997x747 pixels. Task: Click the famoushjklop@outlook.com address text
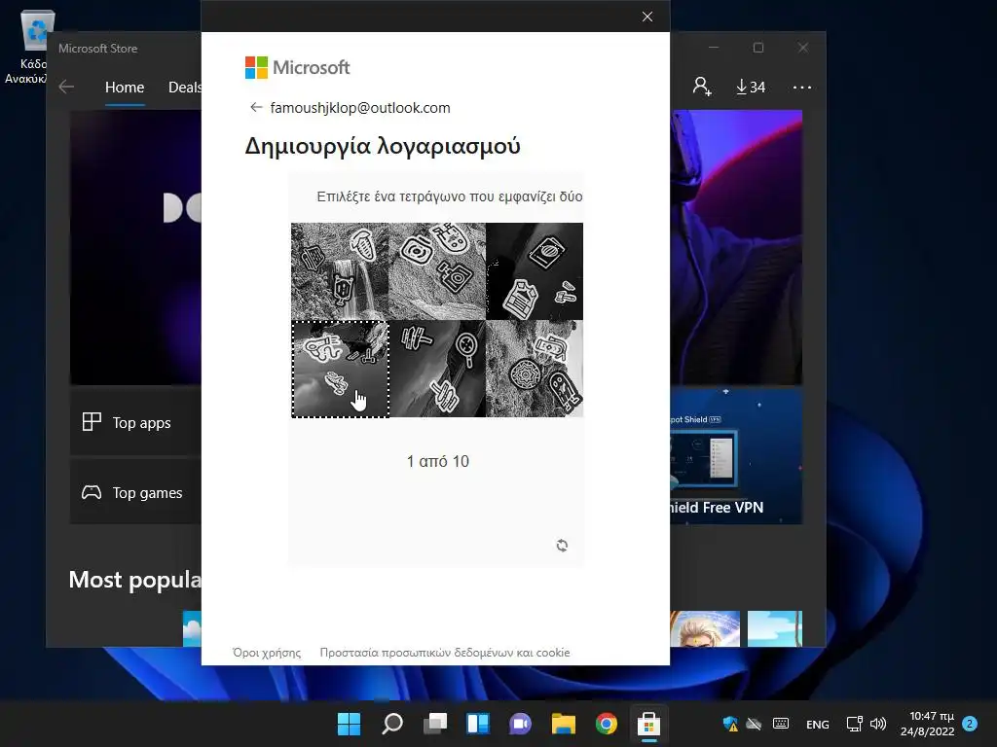pos(360,108)
